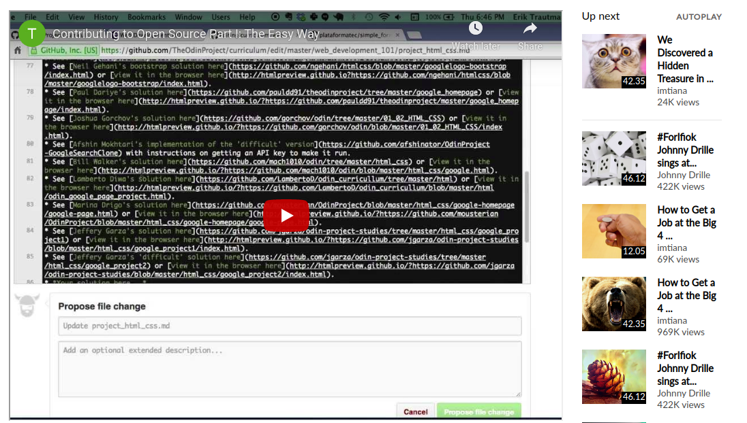The width and height of the screenshot is (747, 423).
Task: Click the AUTOPLAY label
Action: (x=699, y=17)
